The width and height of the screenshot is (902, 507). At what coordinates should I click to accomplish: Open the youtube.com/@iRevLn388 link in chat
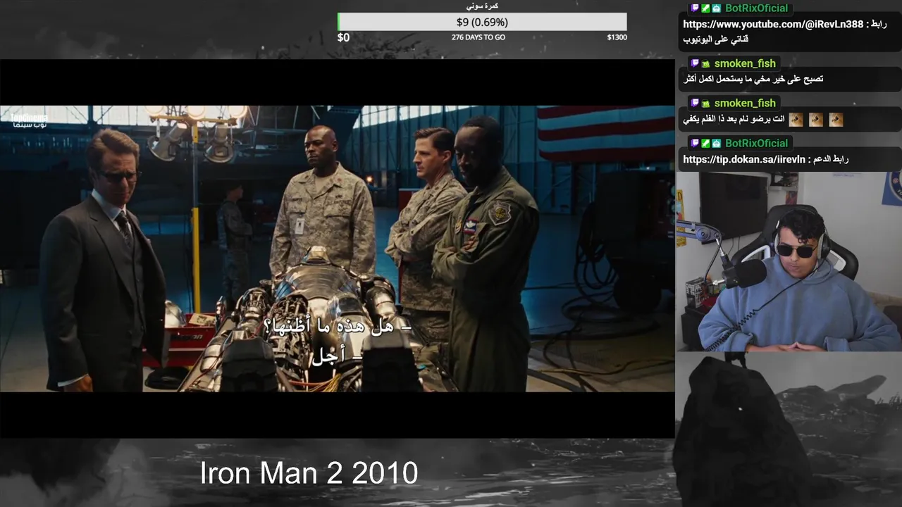tap(772, 24)
